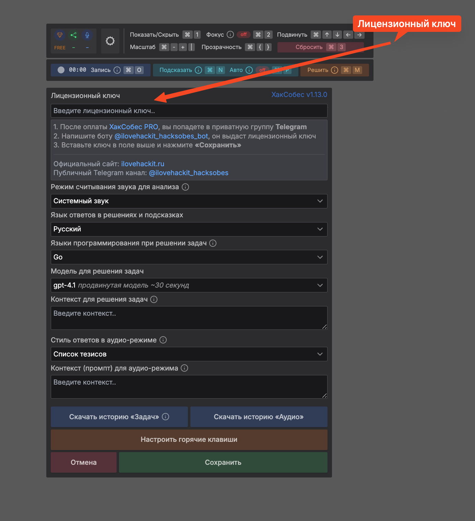
Task: Click the Контекст для решения задач text area
Action: [189, 318]
